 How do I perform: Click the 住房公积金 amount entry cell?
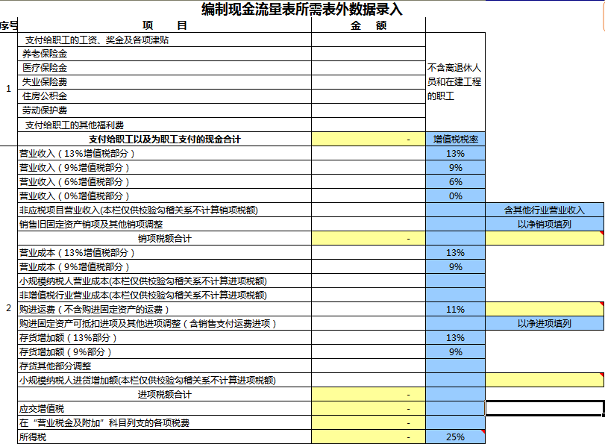tap(366, 96)
